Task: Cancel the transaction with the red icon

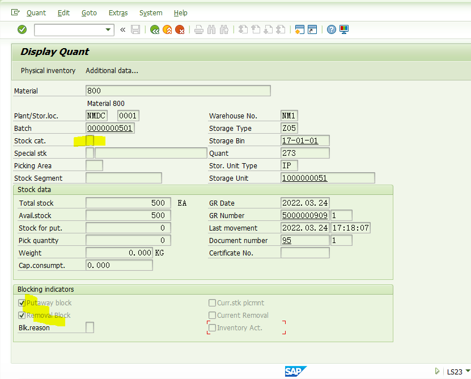Action: (180, 29)
